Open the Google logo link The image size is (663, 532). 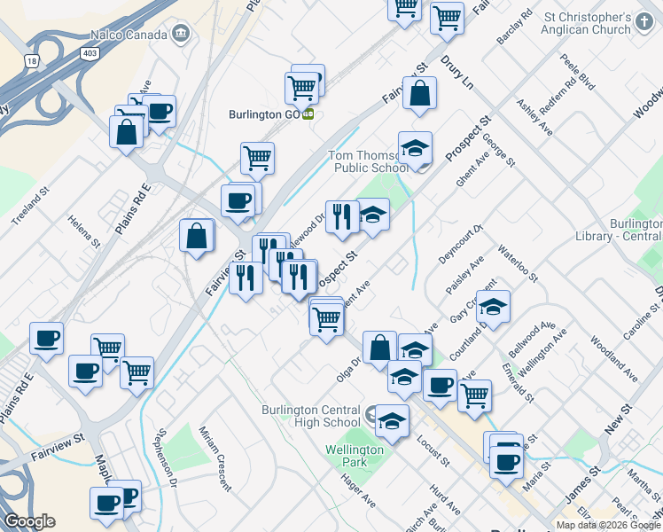(30, 522)
